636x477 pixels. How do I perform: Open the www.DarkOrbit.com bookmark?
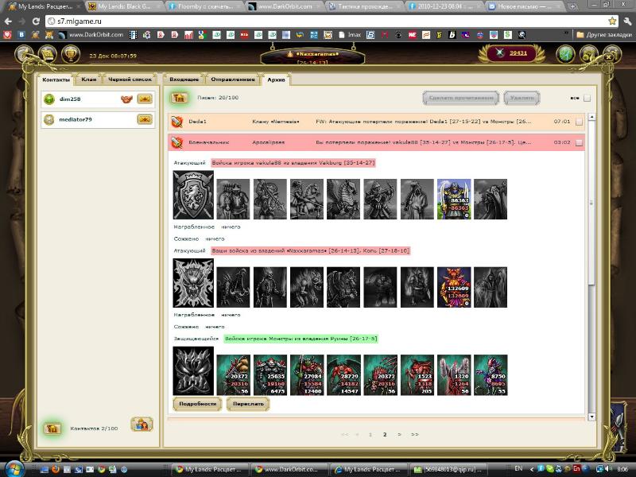91,35
